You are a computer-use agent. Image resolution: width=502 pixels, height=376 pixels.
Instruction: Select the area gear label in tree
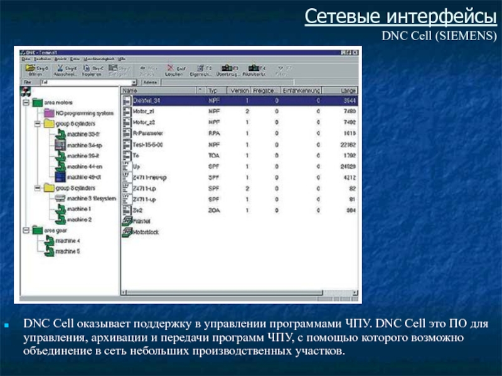click(x=55, y=231)
